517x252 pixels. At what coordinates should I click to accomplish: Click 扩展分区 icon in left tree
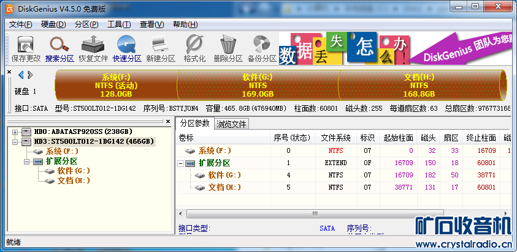(38, 161)
